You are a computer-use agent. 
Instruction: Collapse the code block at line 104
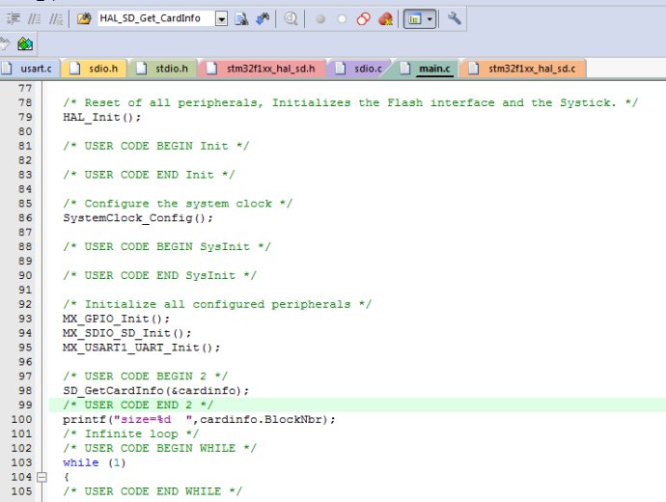pyautogui.click(x=42, y=477)
